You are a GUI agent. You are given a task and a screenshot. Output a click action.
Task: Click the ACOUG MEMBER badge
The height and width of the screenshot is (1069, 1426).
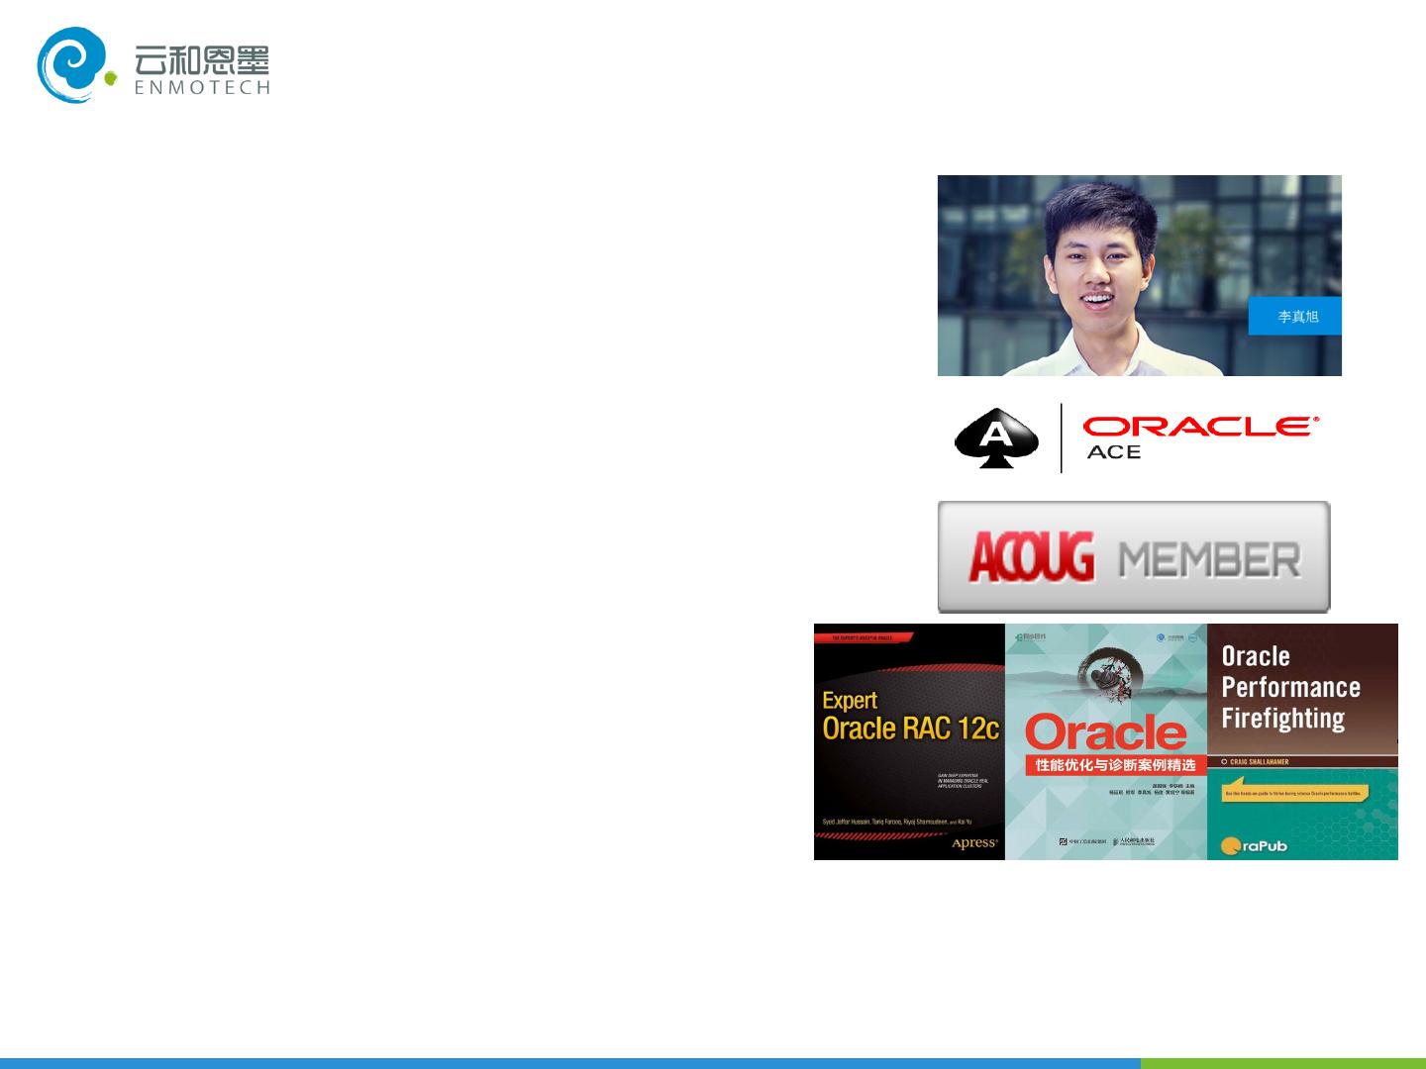tap(1134, 557)
